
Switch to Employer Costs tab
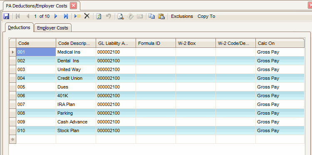tap(52, 28)
